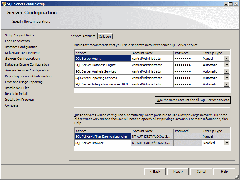Edit account name for SQL Server Integration Services
This screenshot has height=180, width=240.
coord(152,84)
